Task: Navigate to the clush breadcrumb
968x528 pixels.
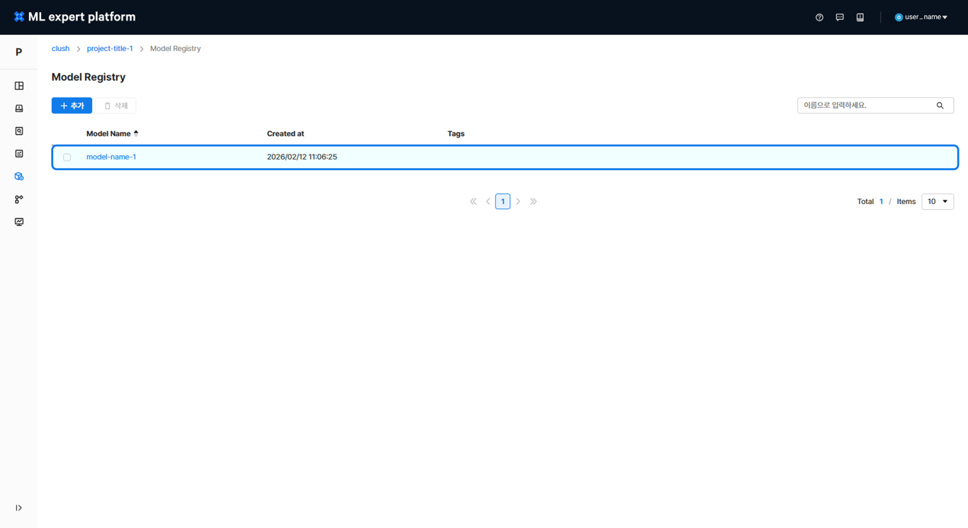Action: [x=60, y=48]
